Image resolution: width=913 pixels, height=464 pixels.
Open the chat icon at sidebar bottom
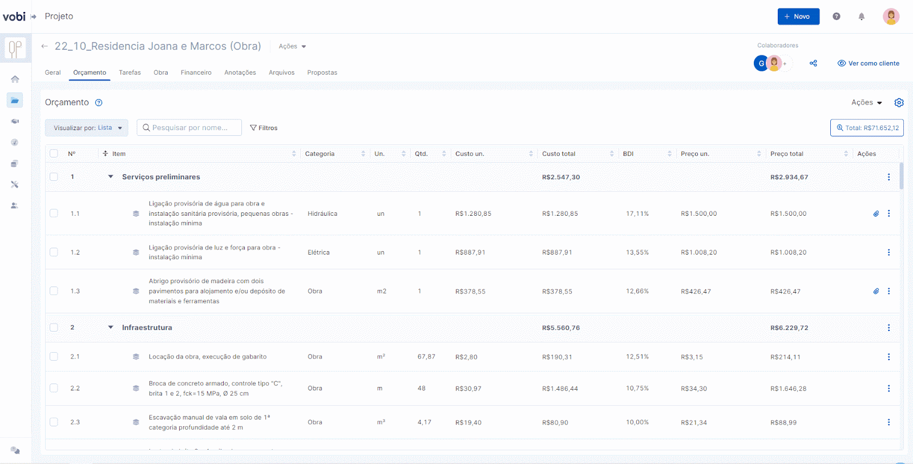(x=15, y=450)
